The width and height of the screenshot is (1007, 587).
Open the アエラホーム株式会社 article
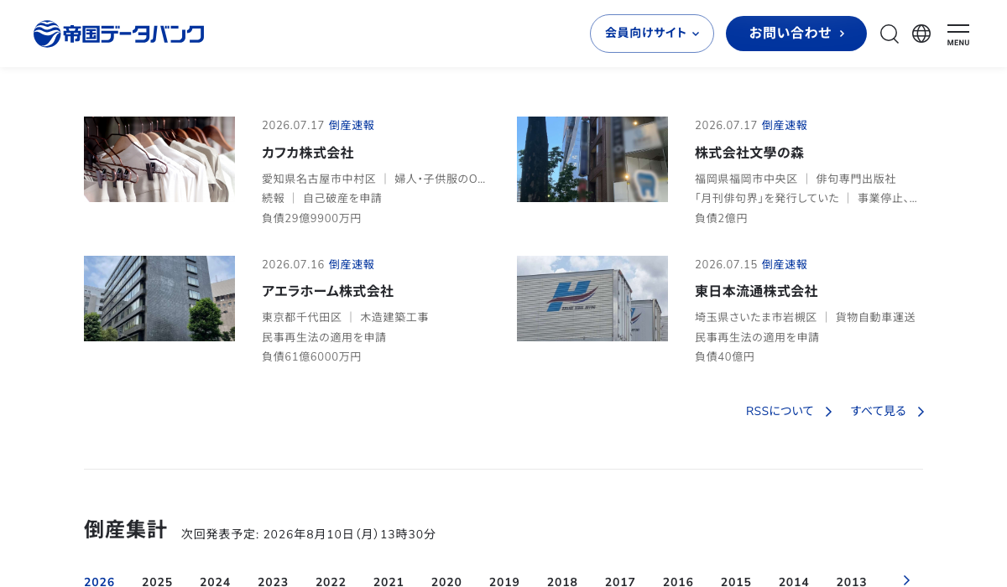tap(327, 291)
